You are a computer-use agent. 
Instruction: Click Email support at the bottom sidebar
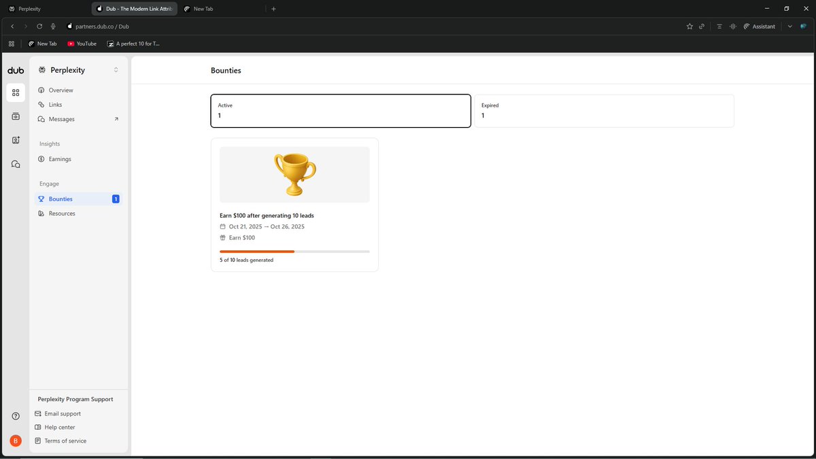(x=63, y=413)
